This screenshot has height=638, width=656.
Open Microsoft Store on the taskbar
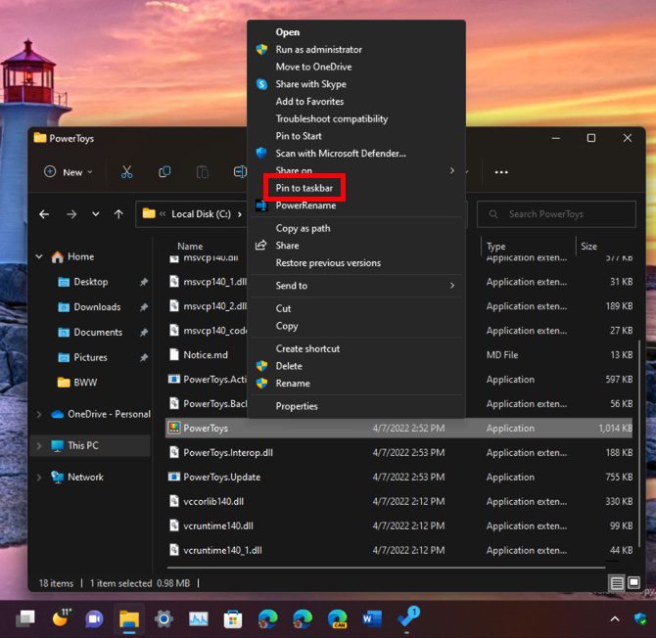(x=233, y=618)
